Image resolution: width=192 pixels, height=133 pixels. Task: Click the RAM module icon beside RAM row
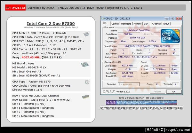pyautogui.click(x=85, y=97)
